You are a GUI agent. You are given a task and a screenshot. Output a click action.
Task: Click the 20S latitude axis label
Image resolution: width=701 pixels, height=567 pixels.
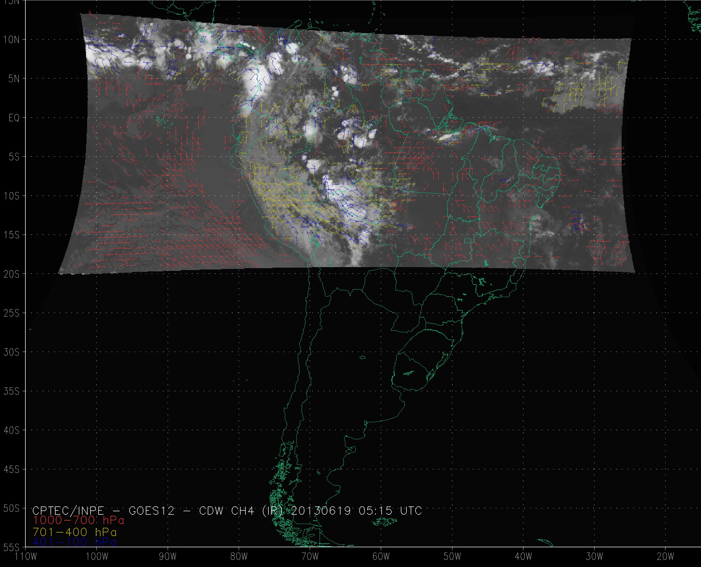click(x=11, y=274)
